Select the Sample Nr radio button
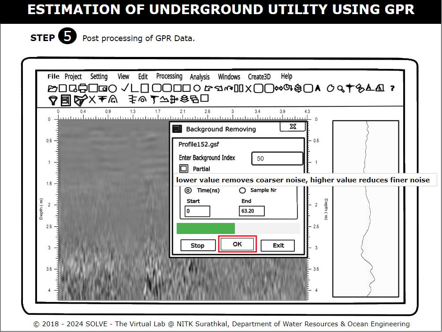The height and width of the screenshot is (332, 442). [x=242, y=191]
